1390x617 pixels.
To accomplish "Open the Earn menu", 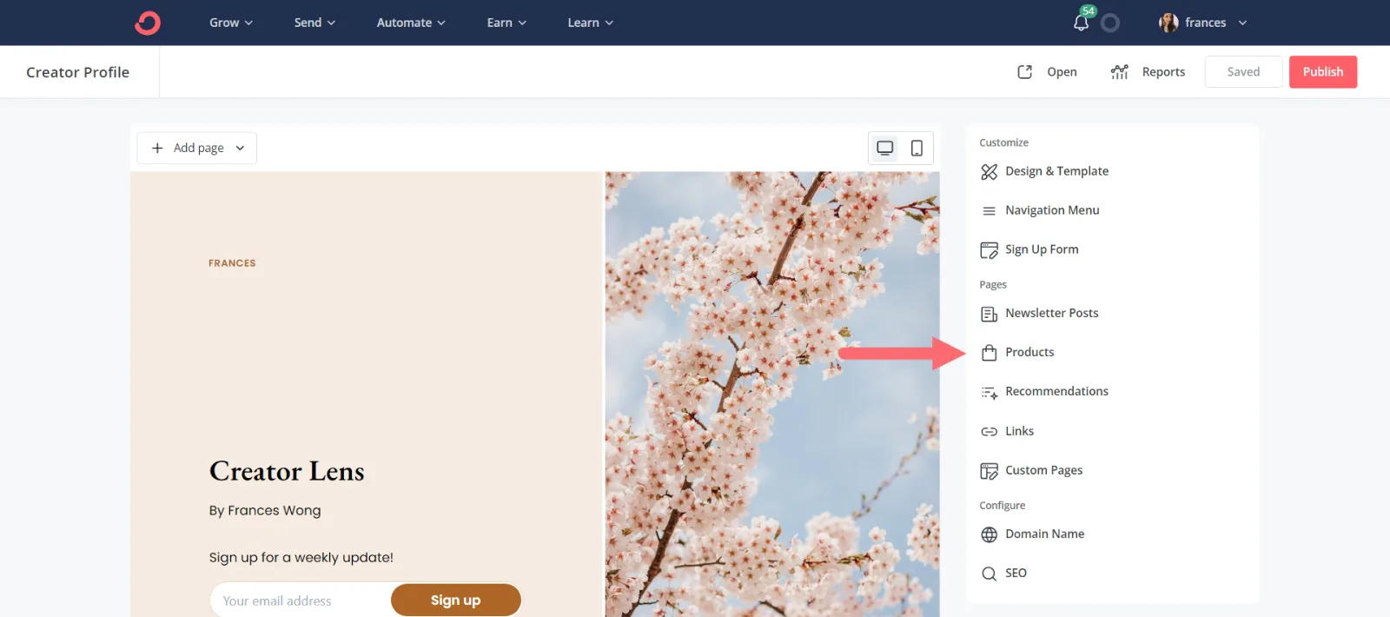I will (x=506, y=23).
